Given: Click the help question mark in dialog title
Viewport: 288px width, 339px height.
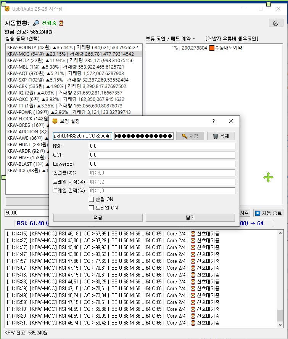Looking at the screenshot, I should coord(214,121).
